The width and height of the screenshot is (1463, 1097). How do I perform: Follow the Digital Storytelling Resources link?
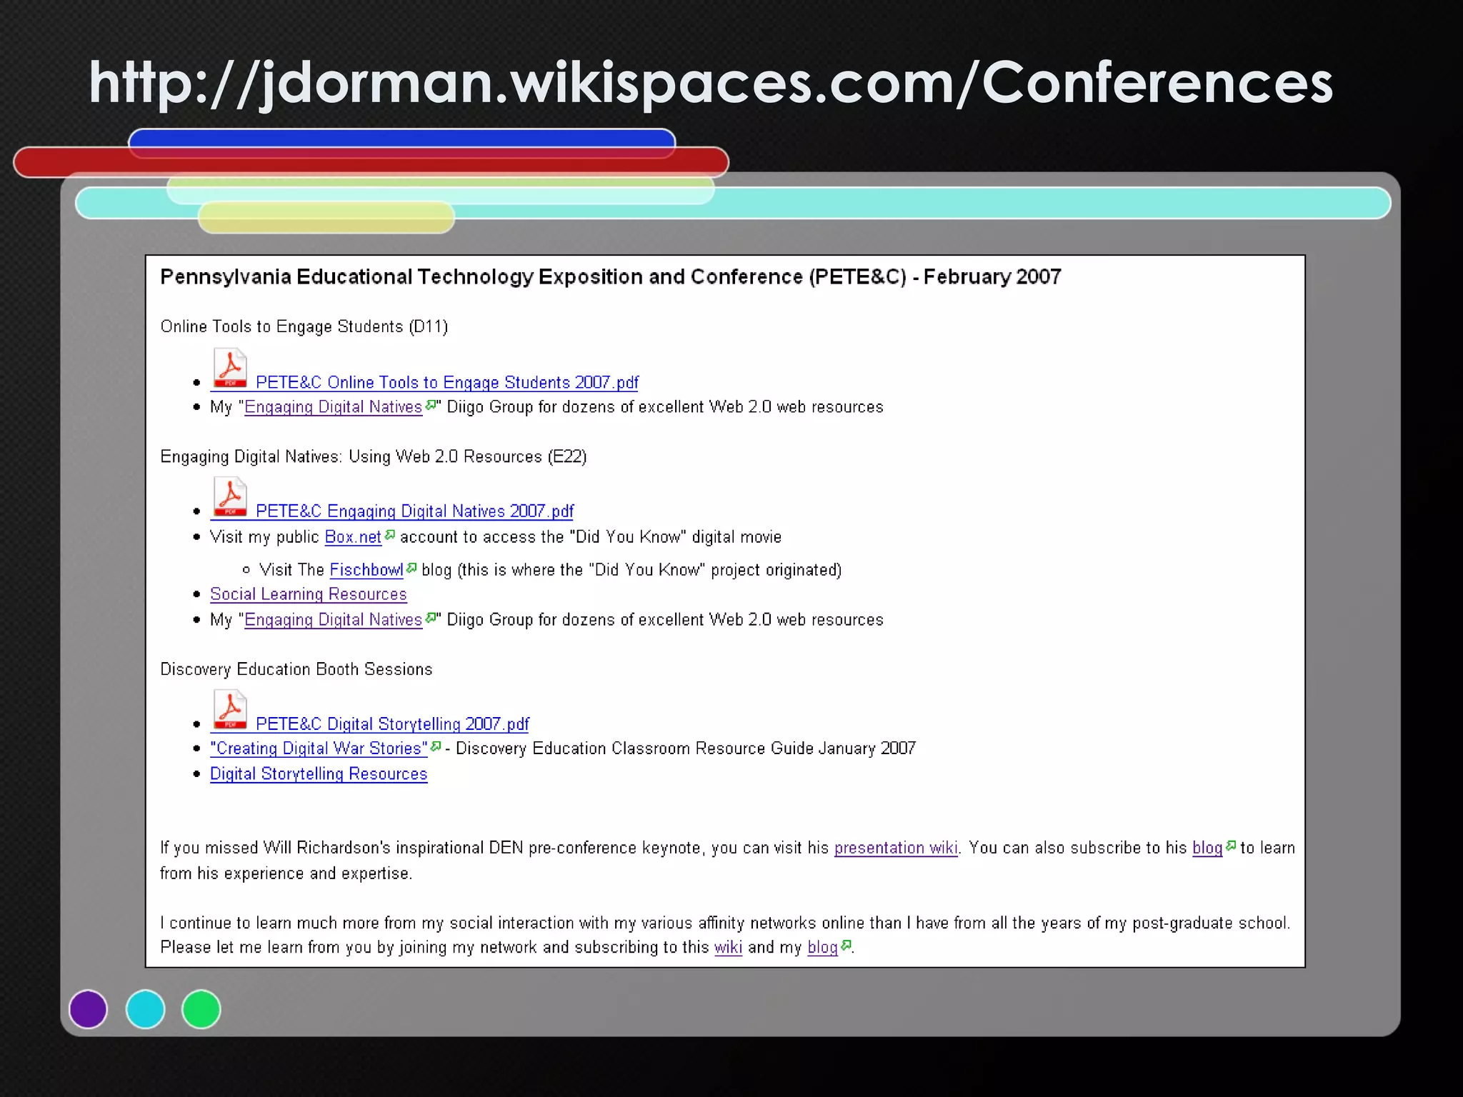pos(319,774)
